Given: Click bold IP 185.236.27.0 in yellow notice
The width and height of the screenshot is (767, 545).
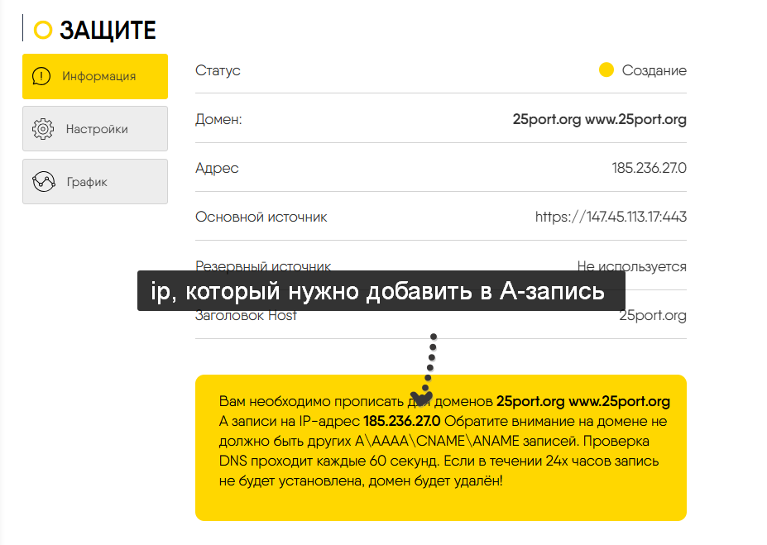Looking at the screenshot, I should point(401,421).
